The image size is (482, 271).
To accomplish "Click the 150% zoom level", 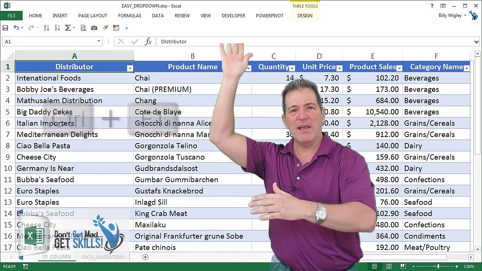I will (469, 266).
